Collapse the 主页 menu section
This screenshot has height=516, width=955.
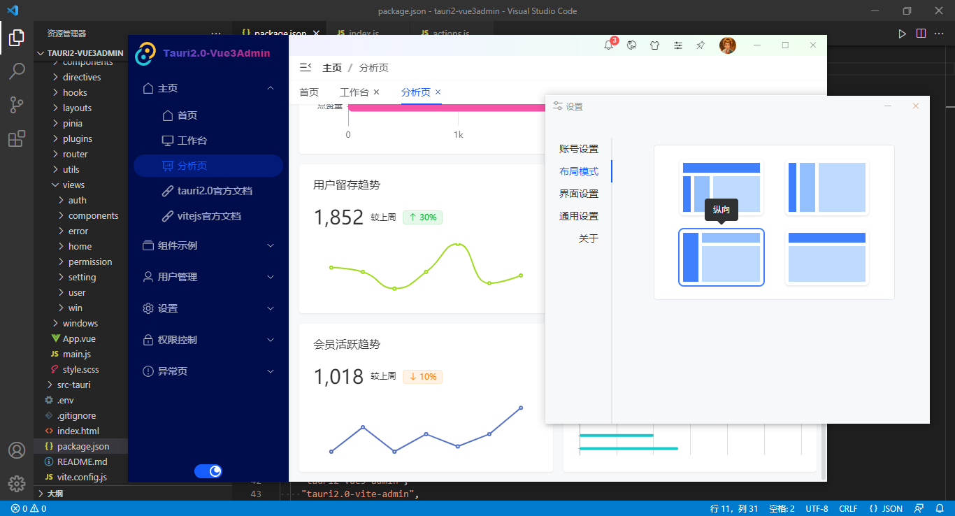click(271, 88)
